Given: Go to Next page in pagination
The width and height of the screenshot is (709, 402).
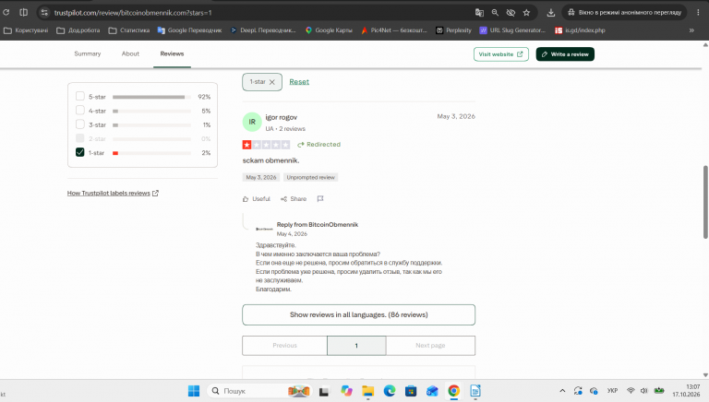Looking at the screenshot, I should 430,346.
